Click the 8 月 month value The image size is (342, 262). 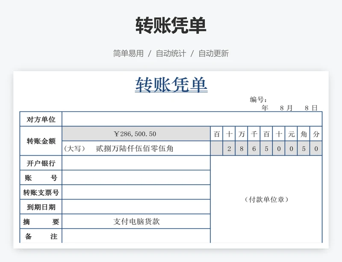(x=286, y=108)
